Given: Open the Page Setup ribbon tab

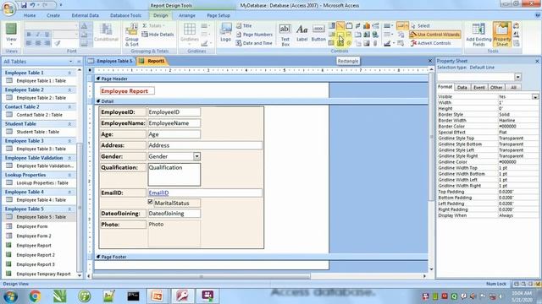Looking at the screenshot, I should [x=218, y=15].
